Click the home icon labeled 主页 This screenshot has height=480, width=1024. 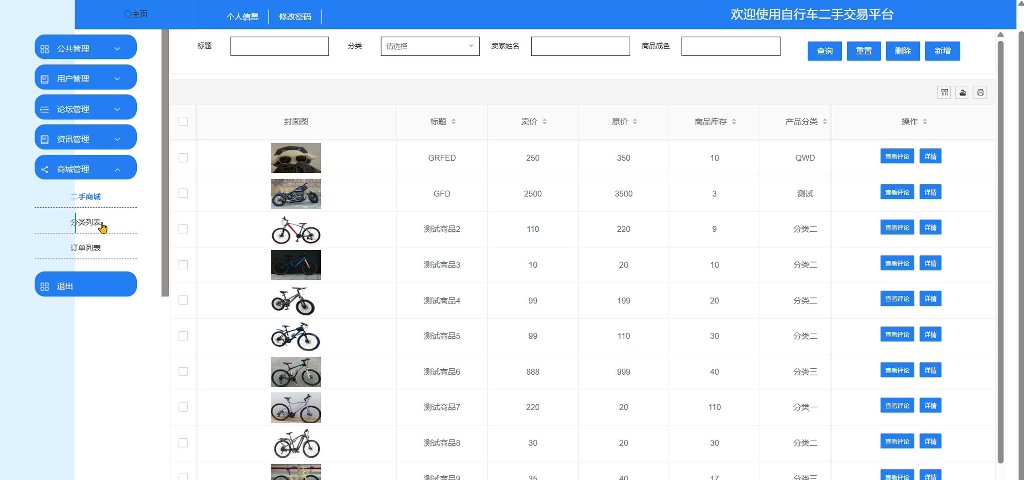click(x=128, y=14)
